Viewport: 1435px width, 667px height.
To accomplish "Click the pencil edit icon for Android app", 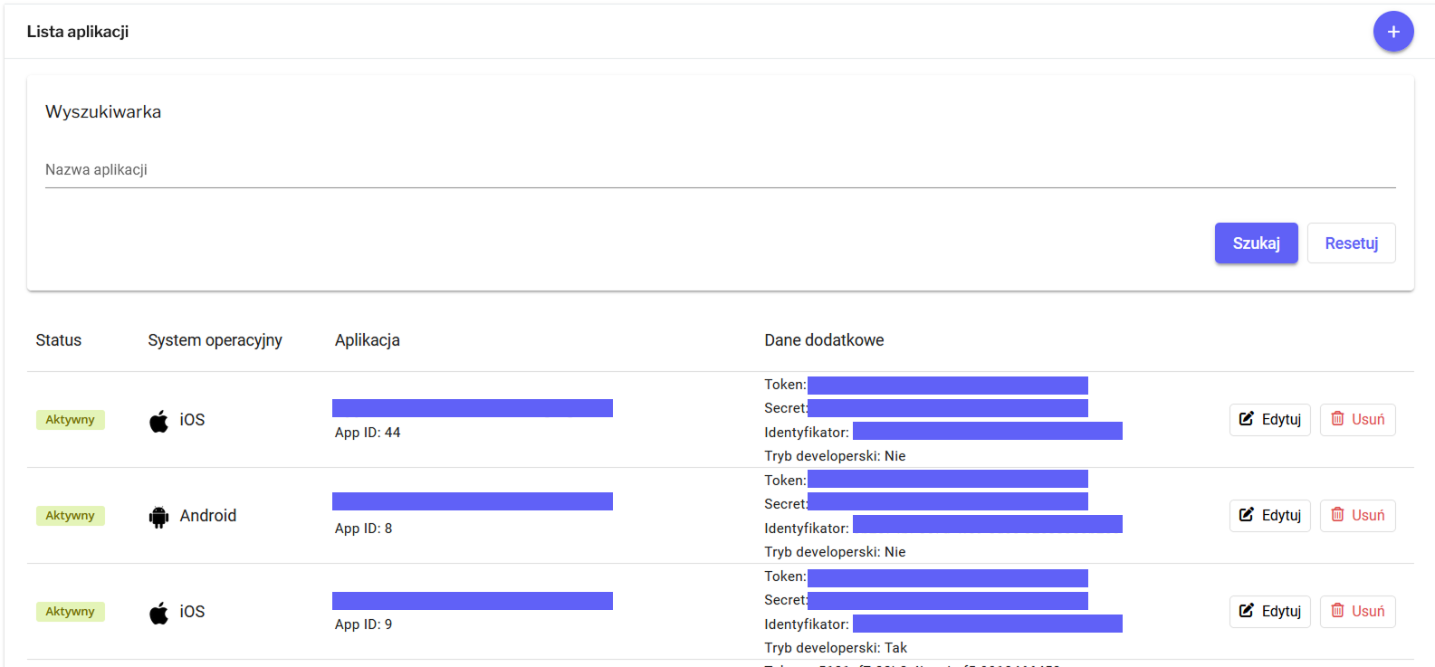I will [1247, 515].
